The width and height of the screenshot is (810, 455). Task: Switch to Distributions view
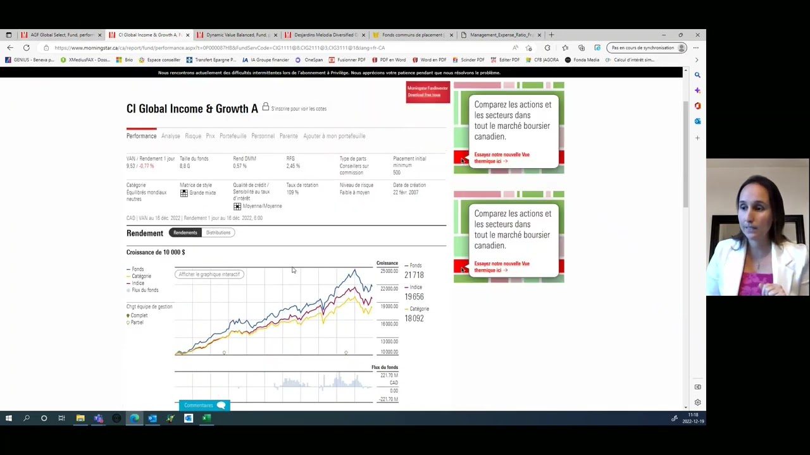(x=218, y=233)
